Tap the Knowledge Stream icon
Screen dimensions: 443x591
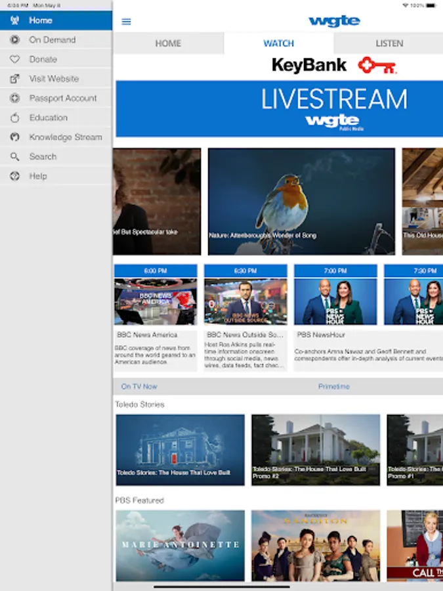click(x=15, y=137)
